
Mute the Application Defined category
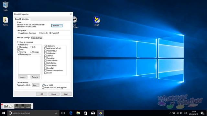point(45,48)
